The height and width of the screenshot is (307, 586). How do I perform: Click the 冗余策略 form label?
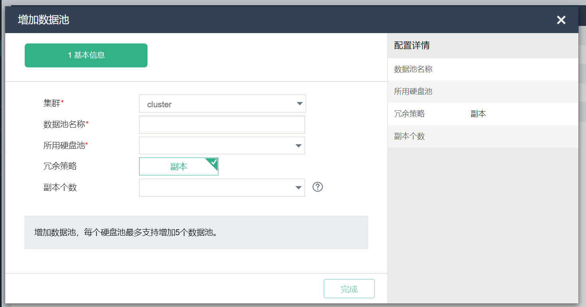(x=60, y=166)
